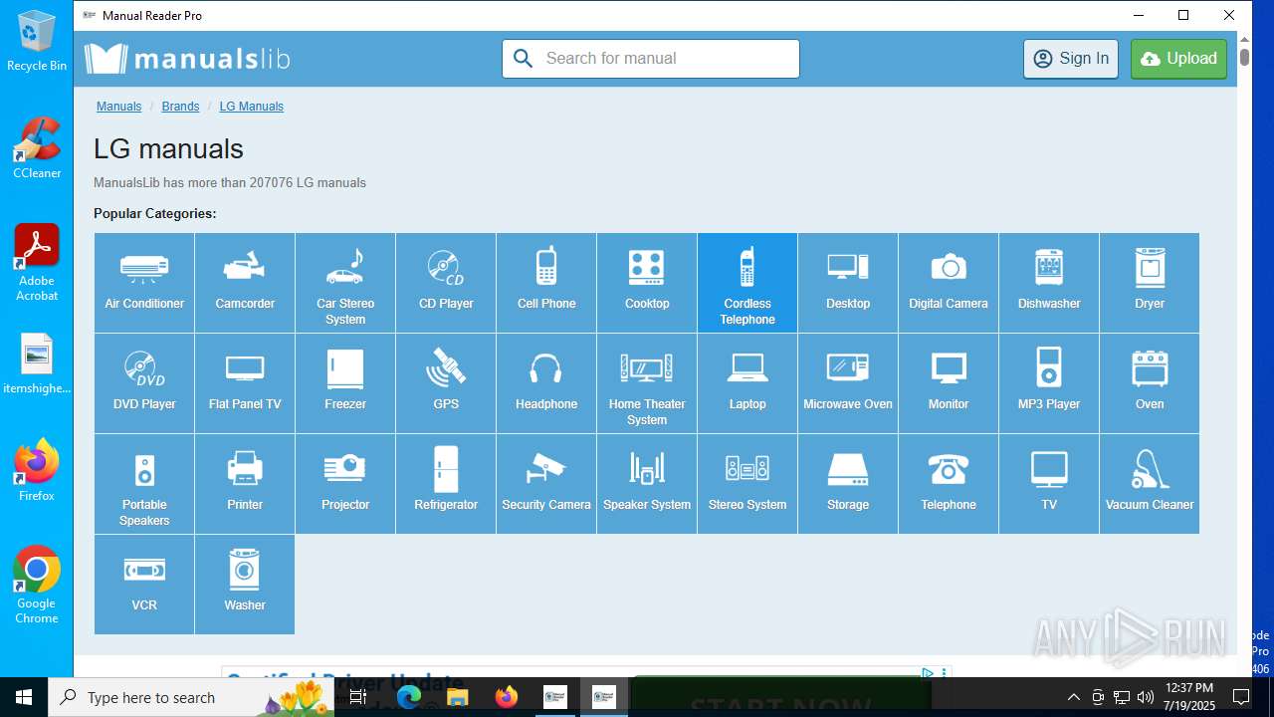Screen dimensions: 1274x717
Task: Select the GPS category tile
Action: 446,383
